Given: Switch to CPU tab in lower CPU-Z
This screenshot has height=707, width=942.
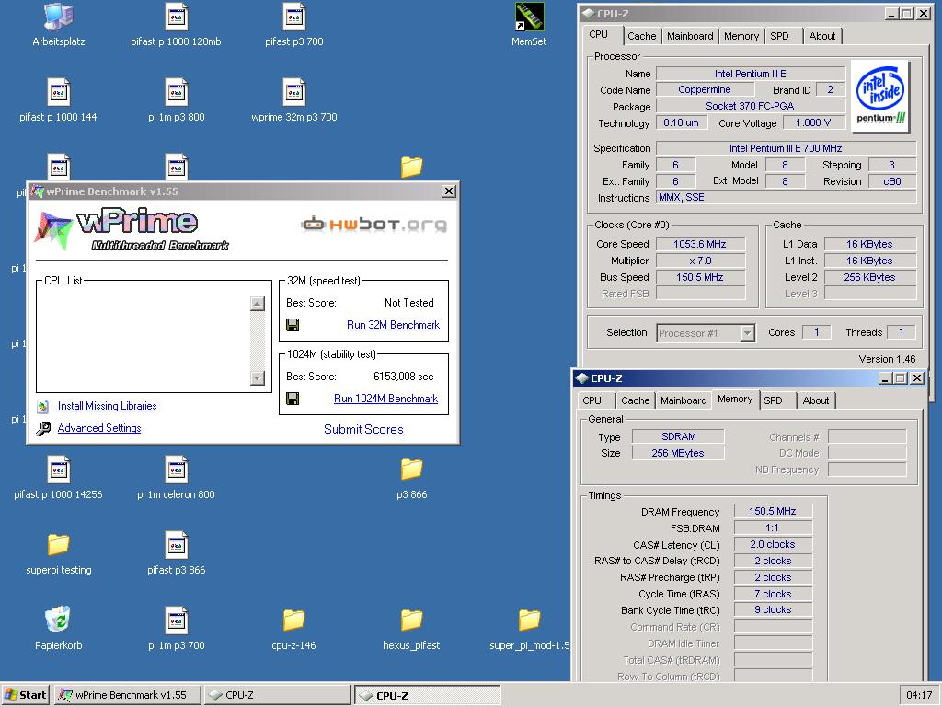Looking at the screenshot, I should coord(592,400).
